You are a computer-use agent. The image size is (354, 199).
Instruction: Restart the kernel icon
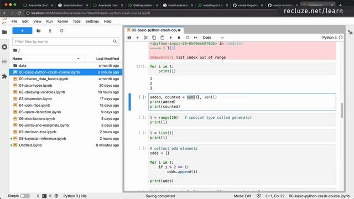tap(187, 38)
